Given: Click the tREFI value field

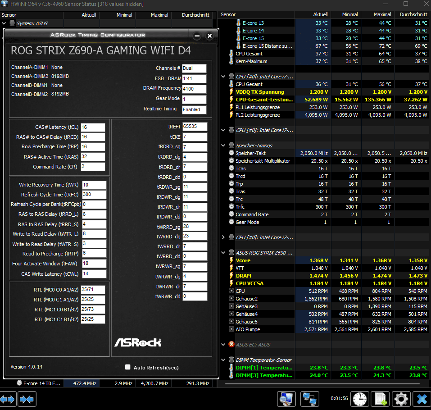Looking at the screenshot, I should (195, 127).
